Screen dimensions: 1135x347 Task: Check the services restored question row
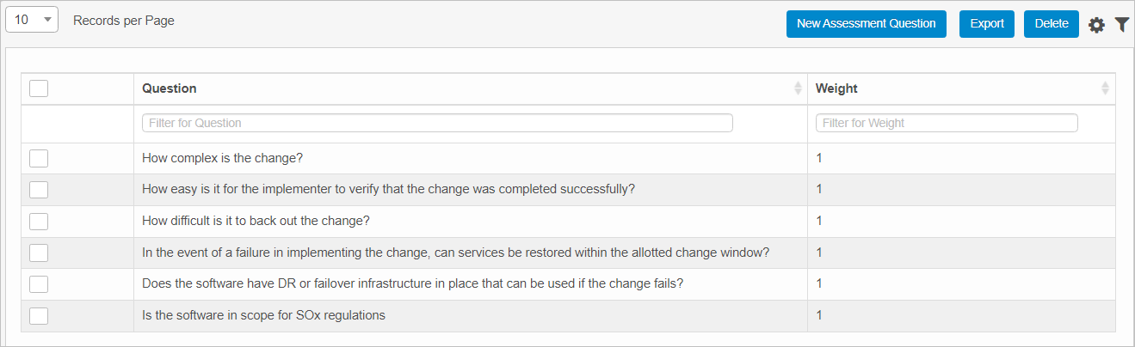click(x=39, y=253)
